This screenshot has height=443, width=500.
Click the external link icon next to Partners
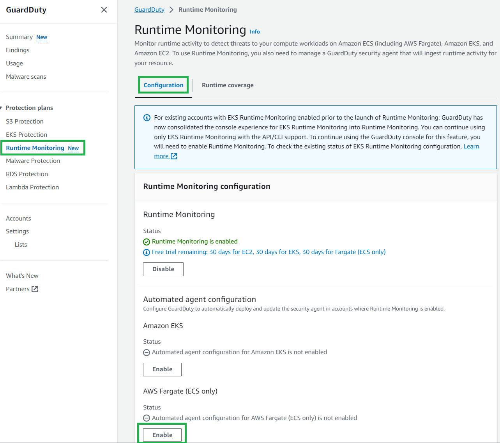coord(35,289)
